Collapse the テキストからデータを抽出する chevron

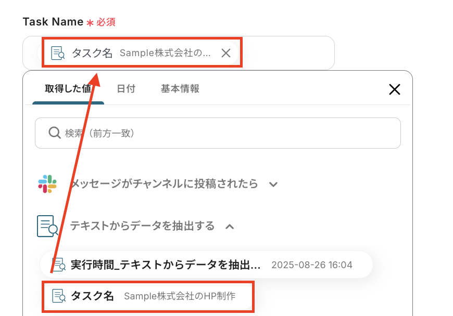[x=229, y=226]
